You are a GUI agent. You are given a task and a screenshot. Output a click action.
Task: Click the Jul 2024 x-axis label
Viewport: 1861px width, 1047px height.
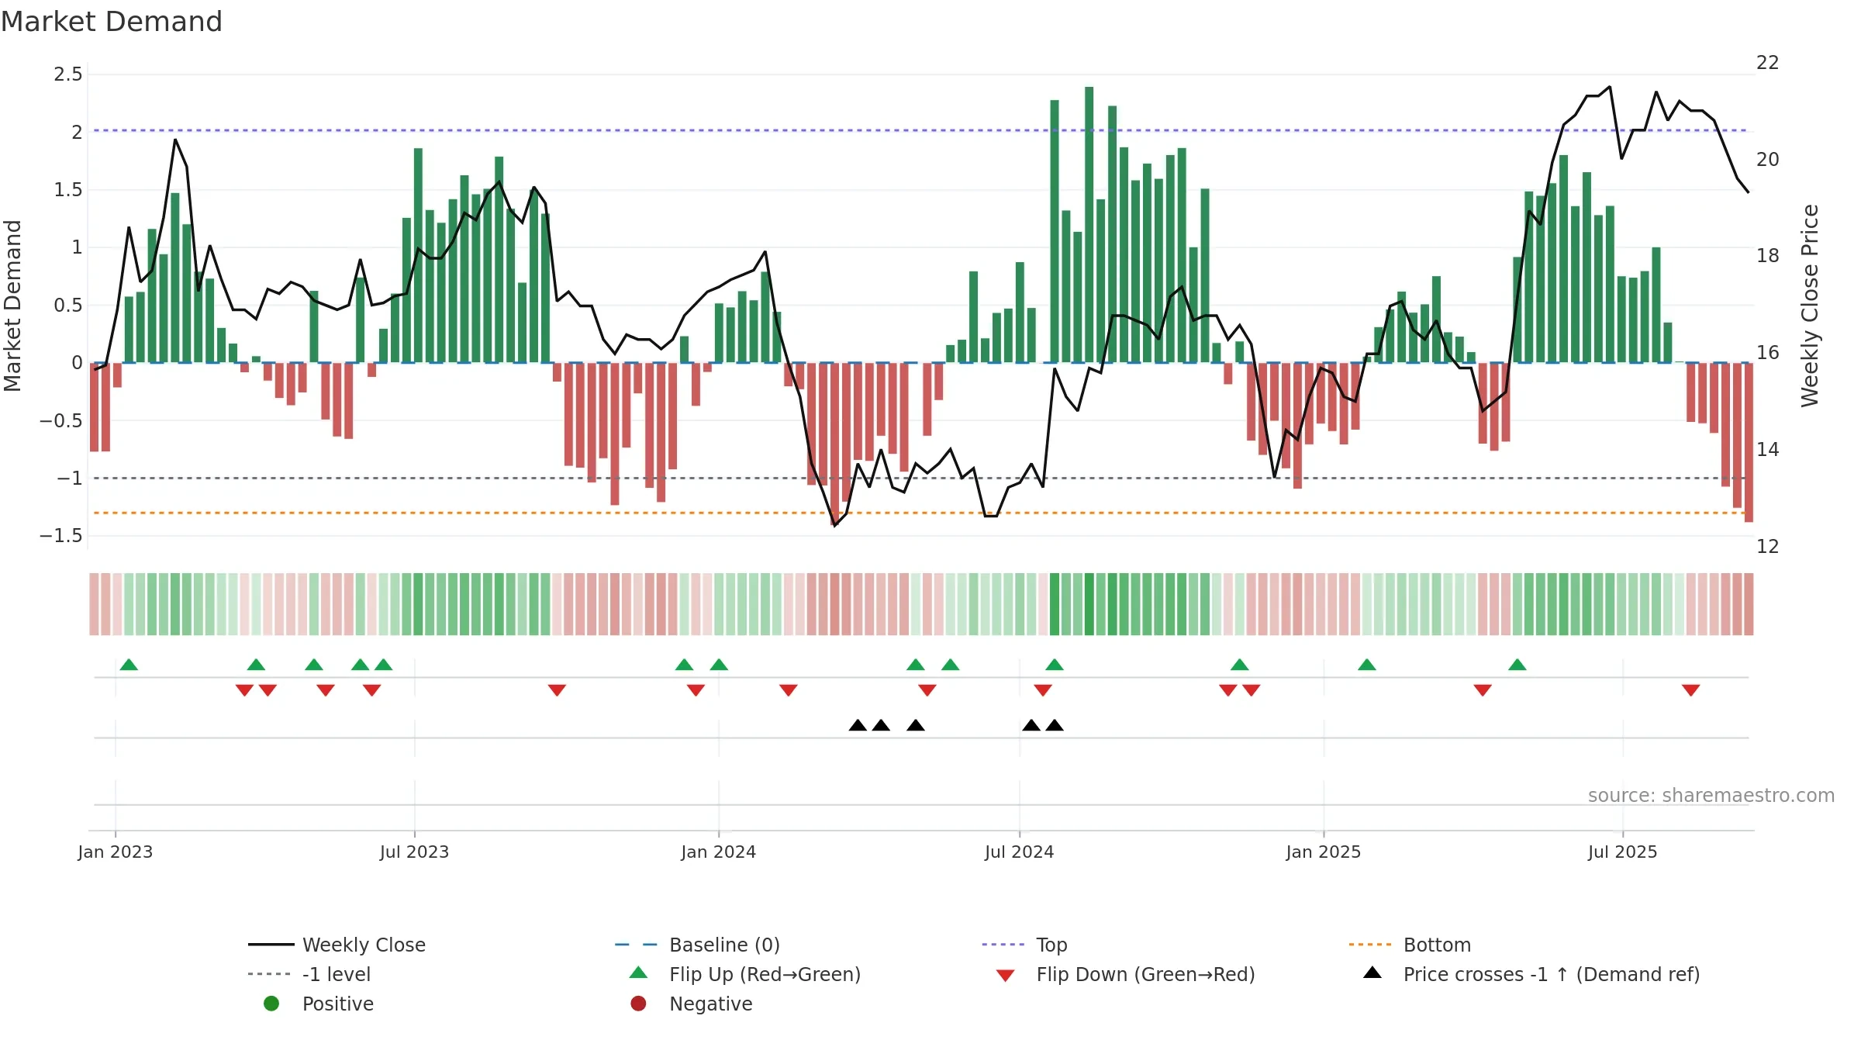1019,852
